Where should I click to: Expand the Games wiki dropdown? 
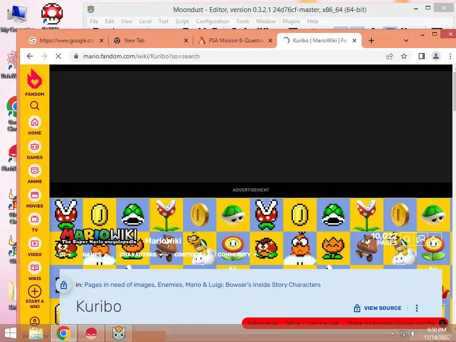[95, 254]
